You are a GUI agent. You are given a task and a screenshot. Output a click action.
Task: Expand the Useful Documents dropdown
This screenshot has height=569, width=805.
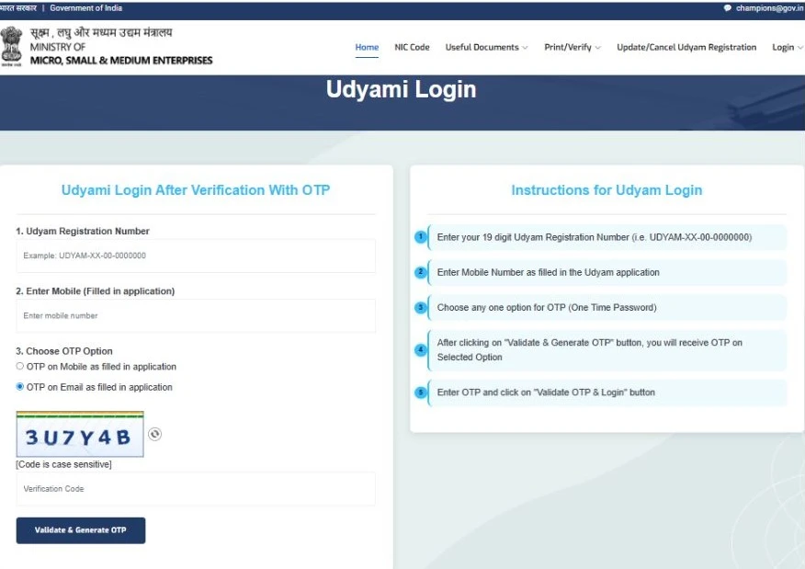(x=486, y=47)
